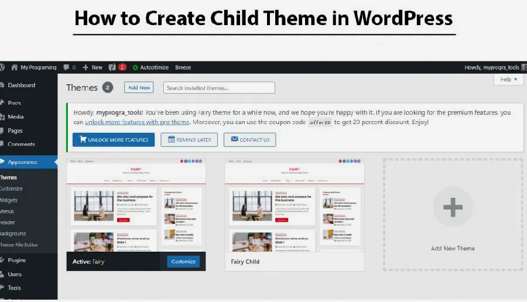Screen dimensions: 527x302
Task: Select the Fairy Child theme name
Action: 245,262
